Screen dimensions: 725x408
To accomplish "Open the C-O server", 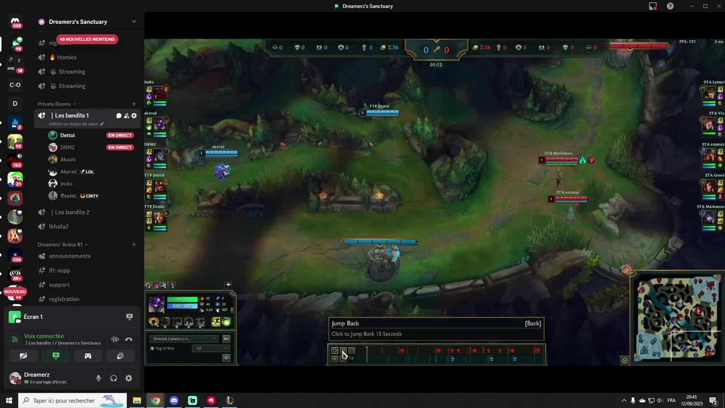I will [15, 85].
